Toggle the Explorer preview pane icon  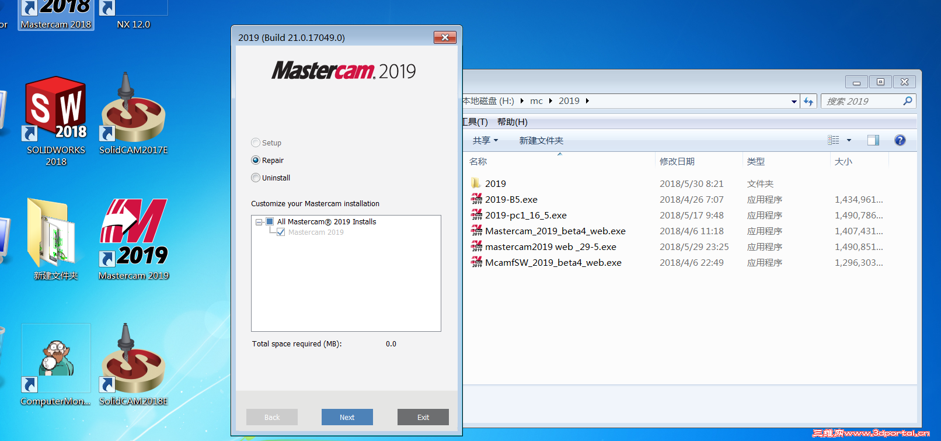point(873,140)
